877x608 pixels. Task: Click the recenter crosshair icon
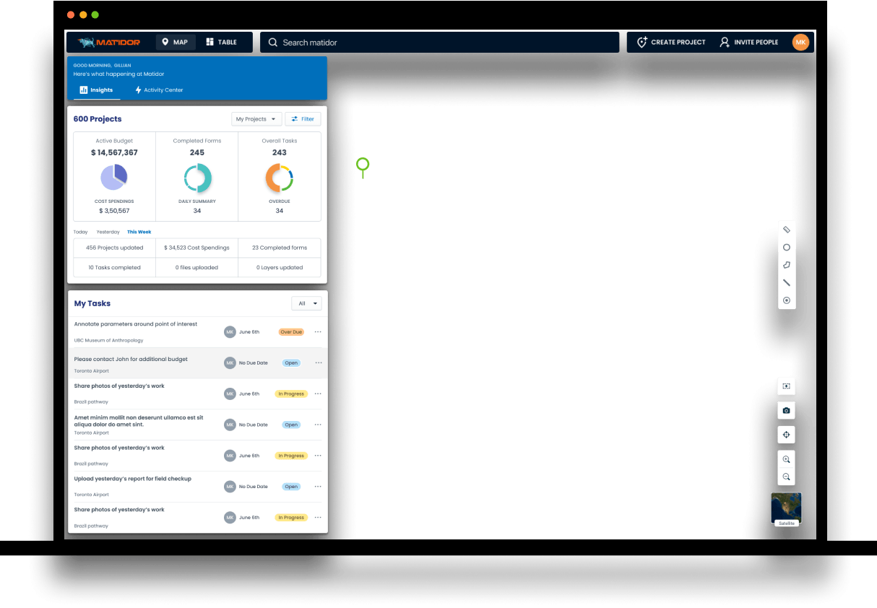786,435
